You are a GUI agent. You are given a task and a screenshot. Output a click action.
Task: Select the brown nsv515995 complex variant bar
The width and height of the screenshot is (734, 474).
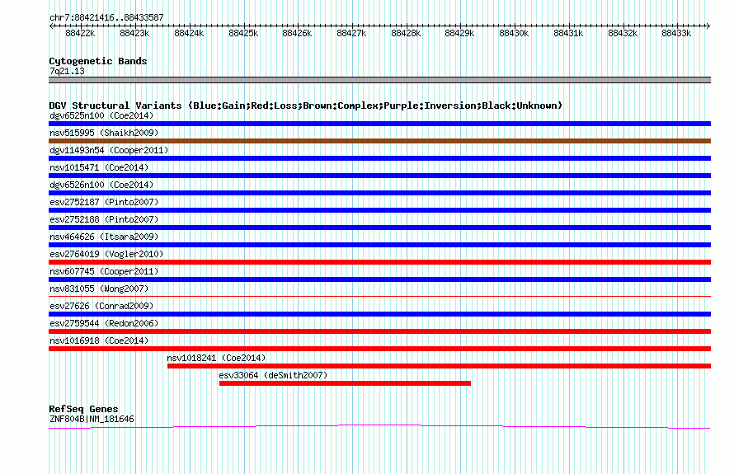(x=379, y=141)
